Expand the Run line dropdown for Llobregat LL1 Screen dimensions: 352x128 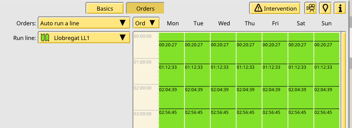pyautogui.click(x=84, y=37)
